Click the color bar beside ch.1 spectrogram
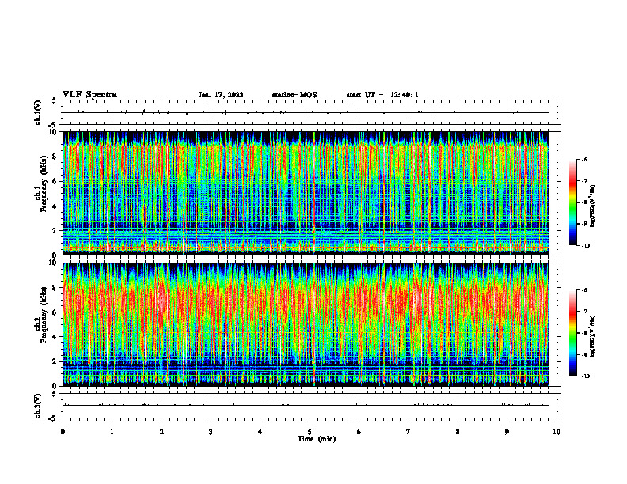 click(x=572, y=202)
